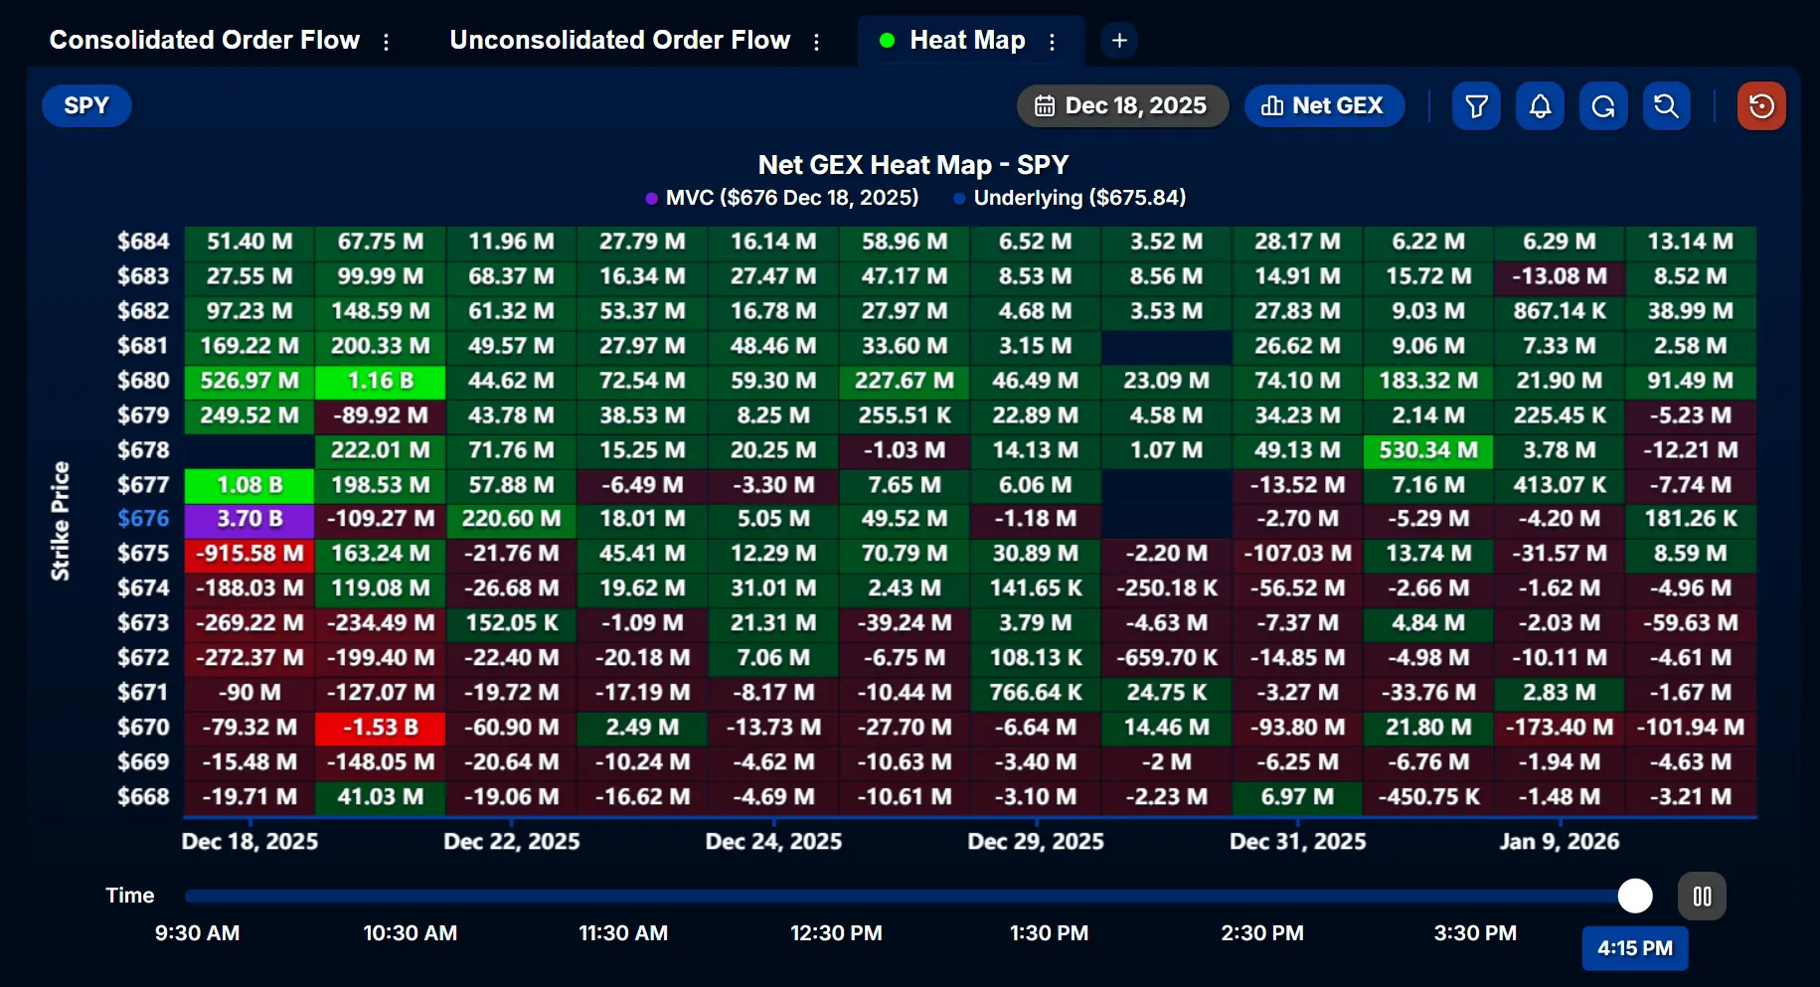Select the 3.70 B cell at strike $676

pyautogui.click(x=248, y=519)
